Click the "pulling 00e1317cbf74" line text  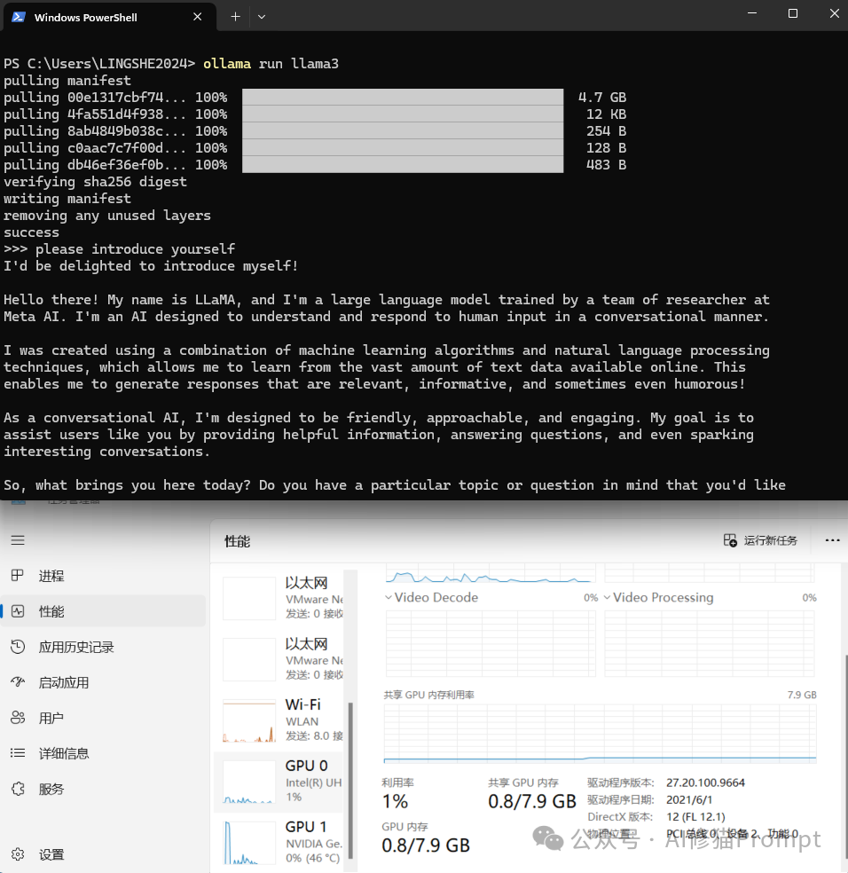tap(115, 98)
